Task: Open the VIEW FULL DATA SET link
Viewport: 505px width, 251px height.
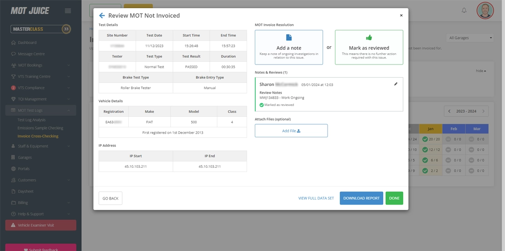Action: pyautogui.click(x=316, y=198)
